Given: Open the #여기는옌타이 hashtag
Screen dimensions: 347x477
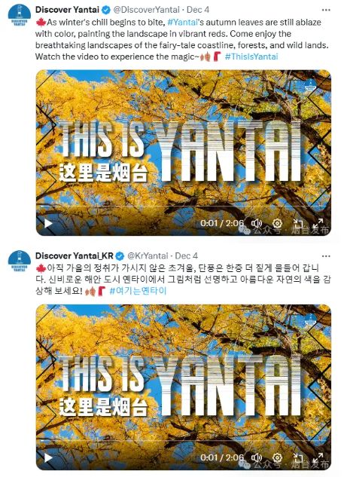Looking at the screenshot, I should tap(138, 291).
